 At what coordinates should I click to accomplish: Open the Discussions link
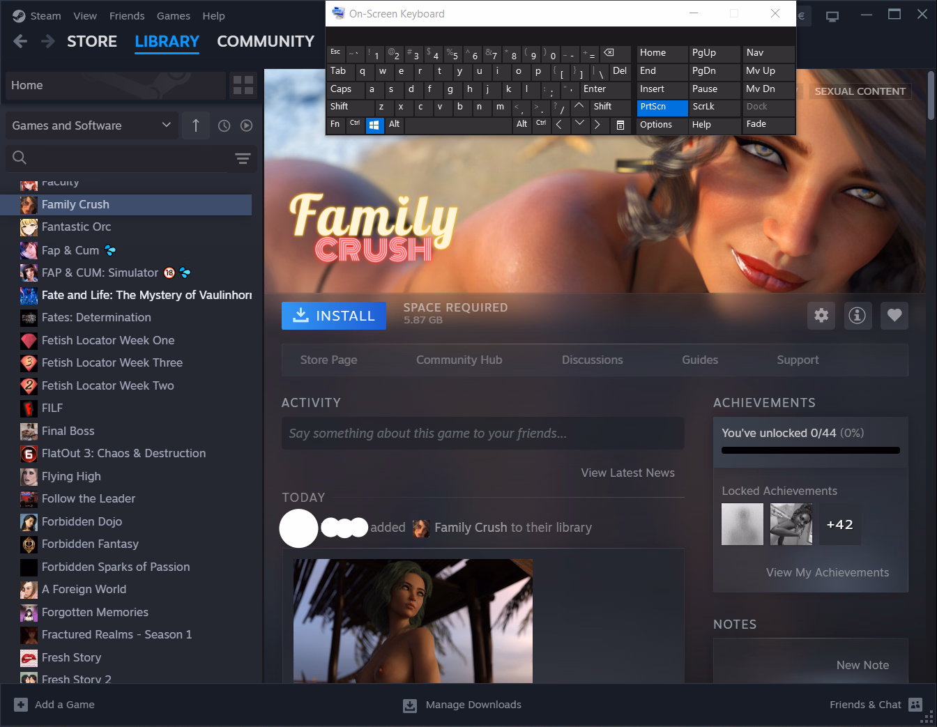tap(593, 360)
